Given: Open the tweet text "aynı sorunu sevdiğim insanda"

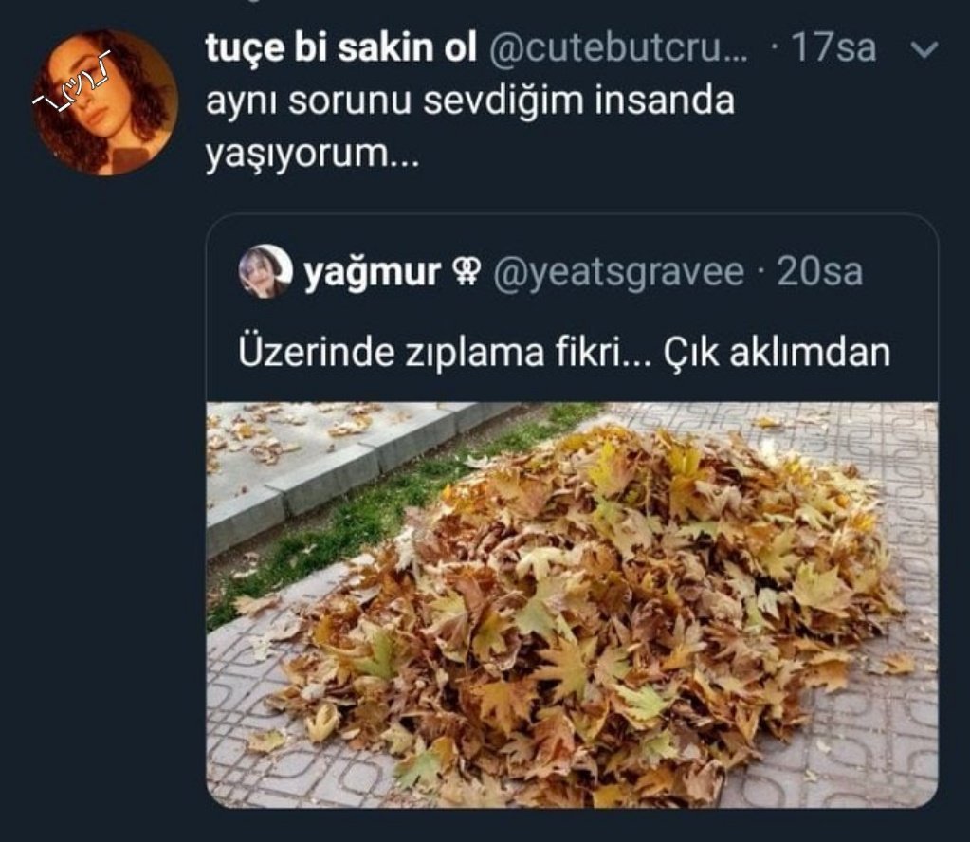Looking at the screenshot, I should pos(470,101).
